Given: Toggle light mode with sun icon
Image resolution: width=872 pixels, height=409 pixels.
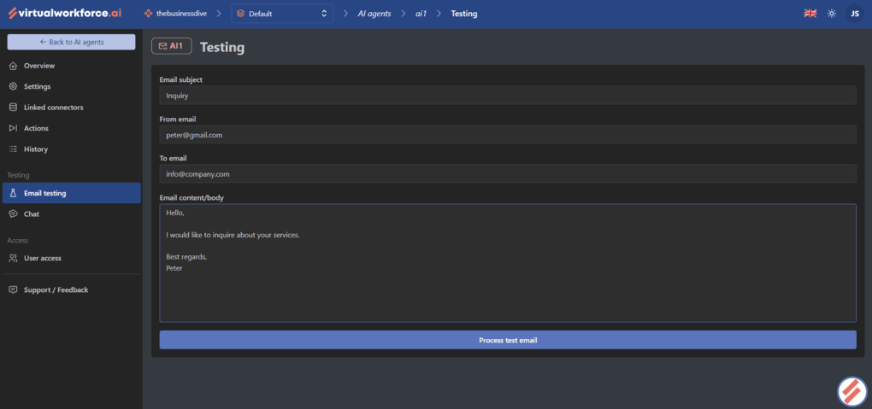Looking at the screenshot, I should pyautogui.click(x=832, y=14).
